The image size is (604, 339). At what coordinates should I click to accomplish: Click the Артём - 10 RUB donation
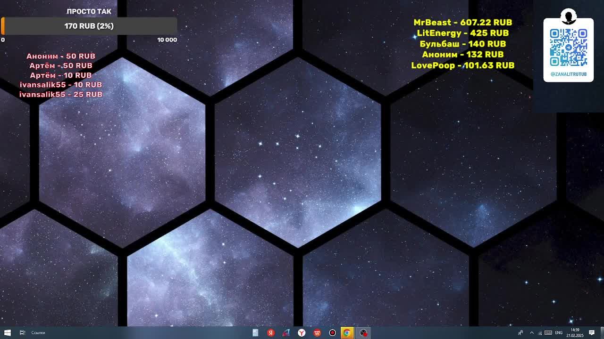[x=61, y=75]
